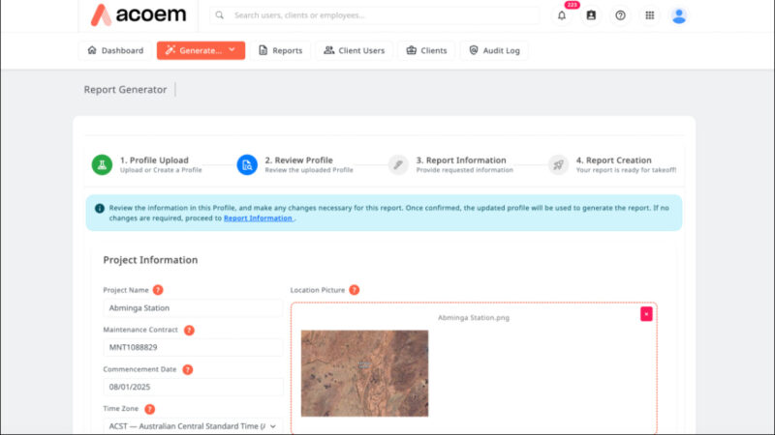Open the help question mark icon
Image resolution: width=775 pixels, height=435 pixels.
[620, 15]
